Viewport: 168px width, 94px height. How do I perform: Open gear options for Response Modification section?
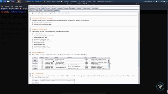(30, 31)
